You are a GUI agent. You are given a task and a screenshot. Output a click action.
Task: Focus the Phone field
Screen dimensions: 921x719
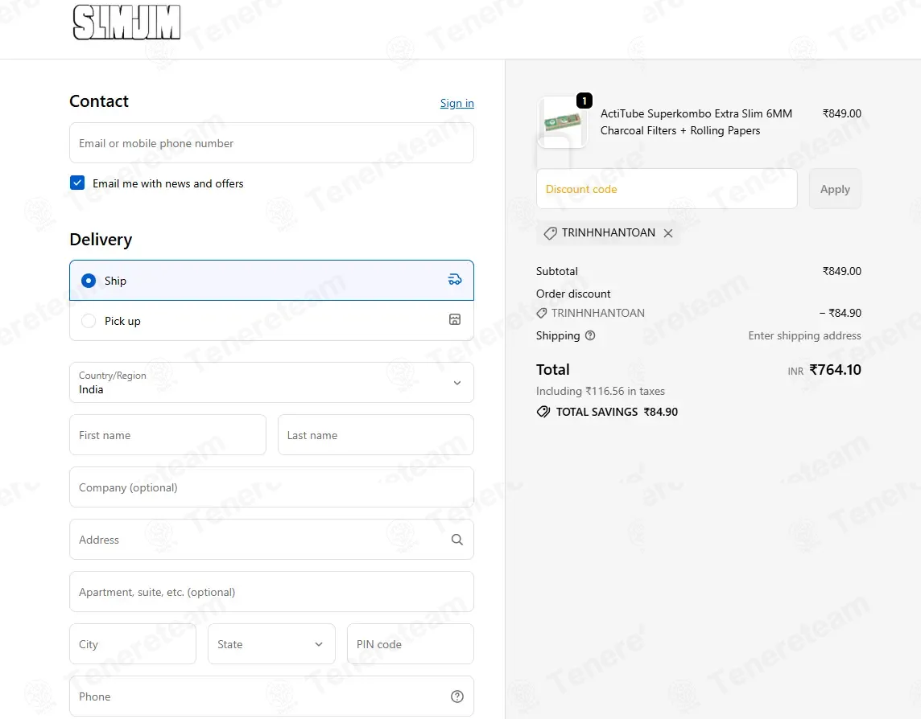click(271, 696)
